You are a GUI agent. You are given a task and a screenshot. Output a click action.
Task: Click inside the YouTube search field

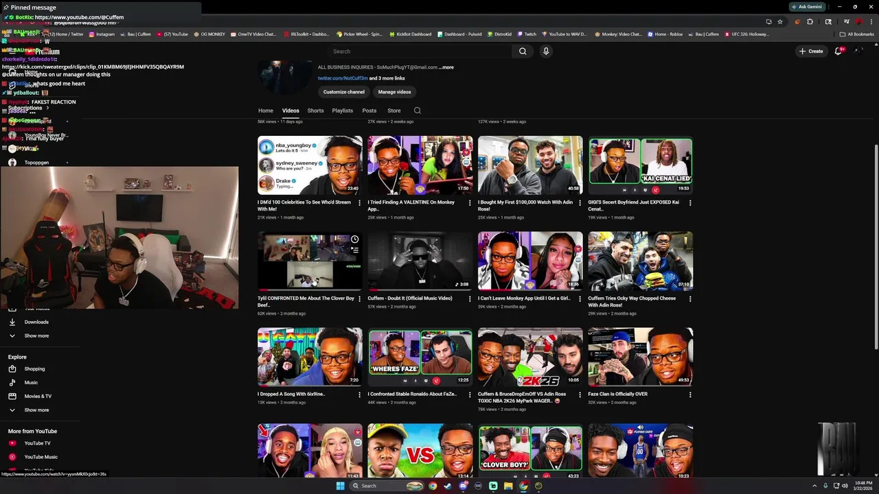pos(420,51)
